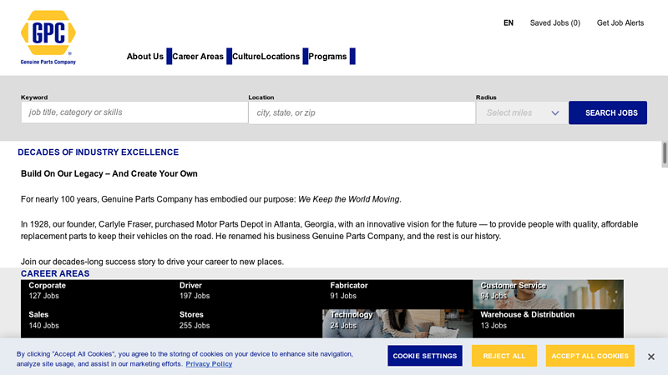Click the GPC Genuine Parts Company logo
This screenshot has width=668, height=375.
point(48,37)
